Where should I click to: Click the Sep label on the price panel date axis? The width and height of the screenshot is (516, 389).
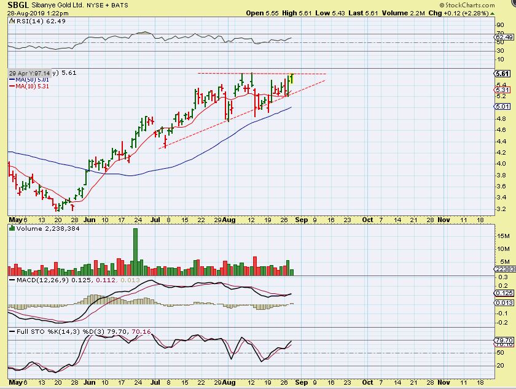coord(302,220)
